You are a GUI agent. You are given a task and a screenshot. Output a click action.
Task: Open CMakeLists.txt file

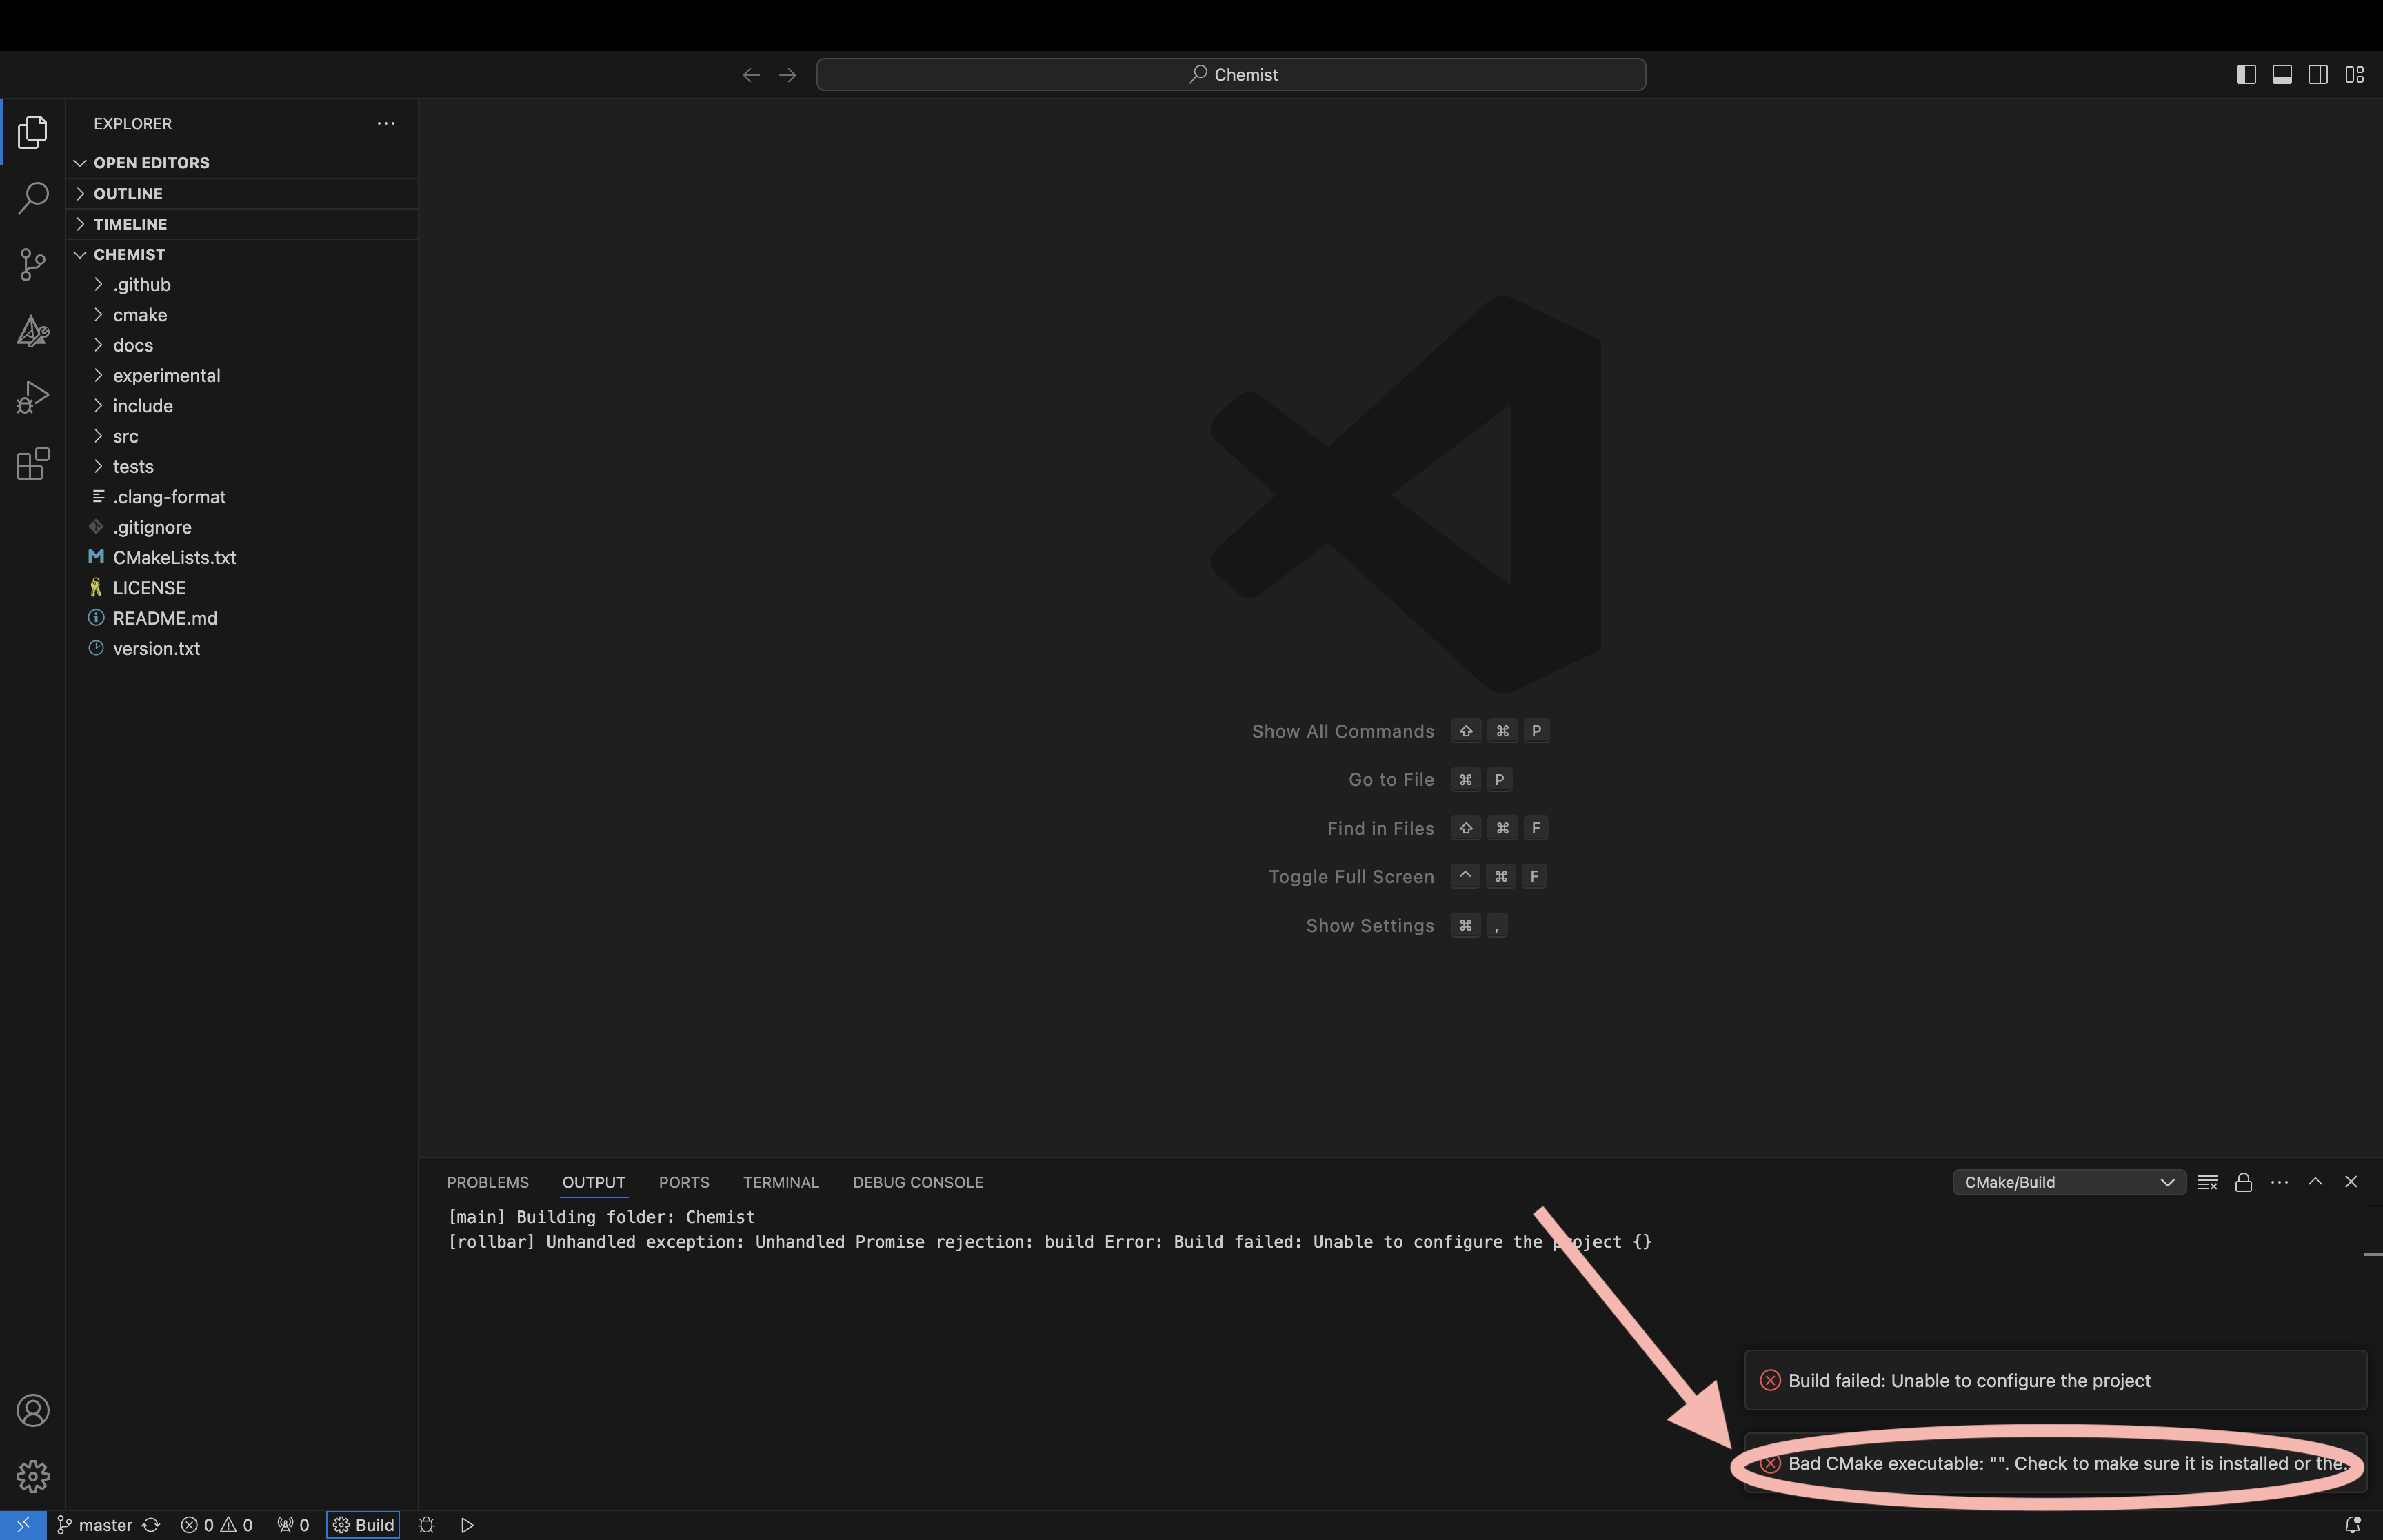click(x=242, y=558)
